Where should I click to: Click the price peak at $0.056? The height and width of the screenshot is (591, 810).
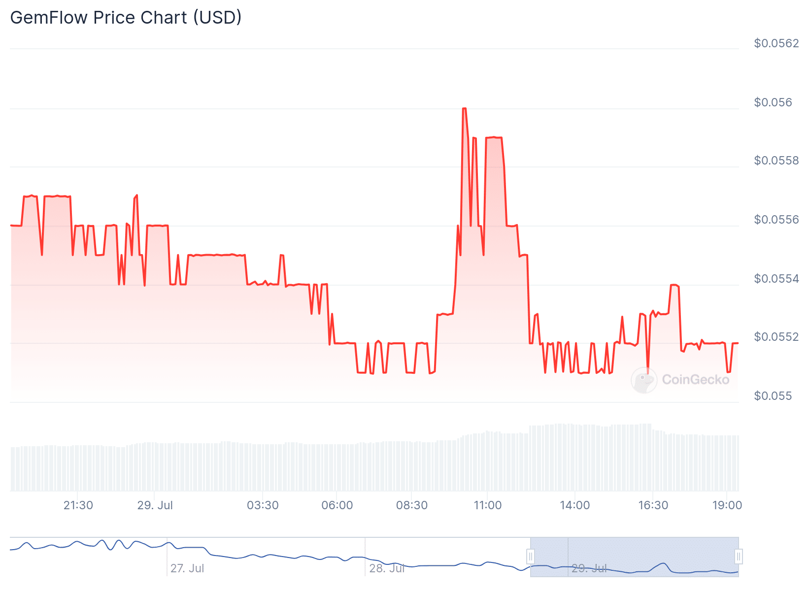(464, 108)
